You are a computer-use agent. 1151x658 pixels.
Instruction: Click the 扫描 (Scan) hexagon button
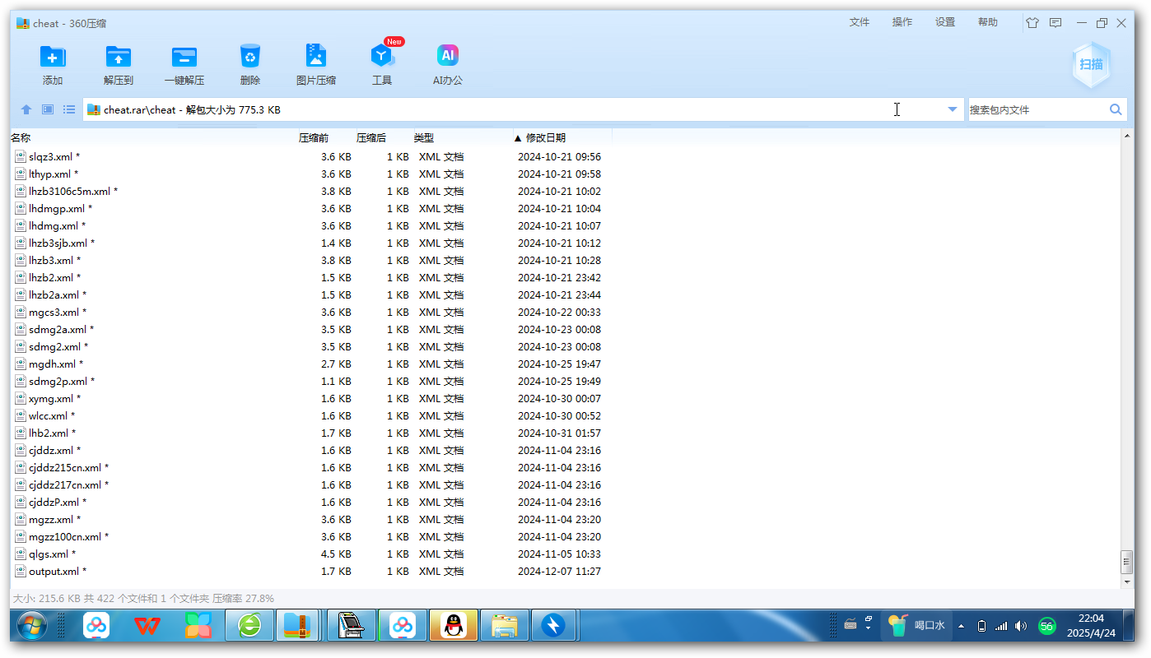click(x=1092, y=64)
